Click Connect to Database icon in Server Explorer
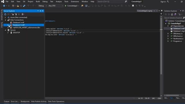 (13, 14)
